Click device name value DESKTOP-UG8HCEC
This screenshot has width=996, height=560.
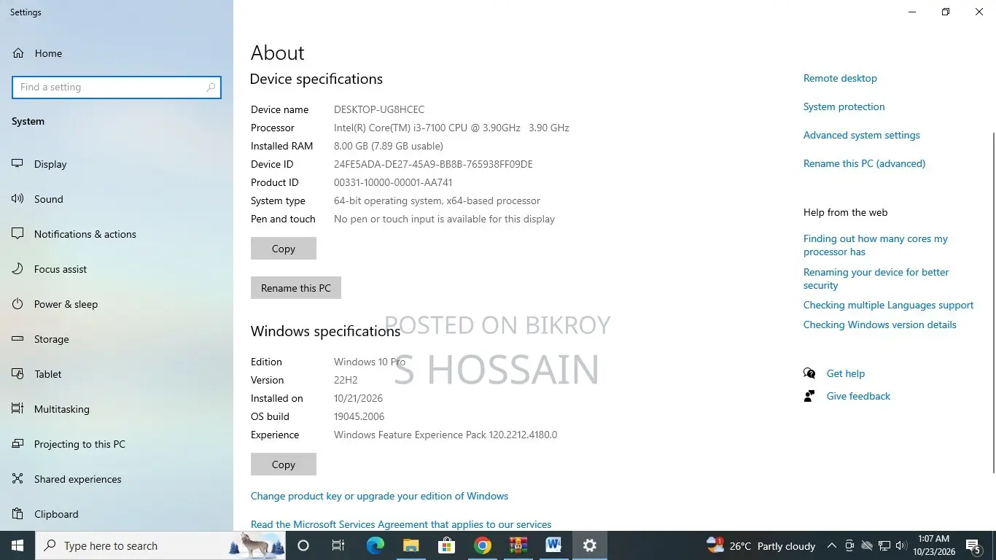[x=379, y=109]
